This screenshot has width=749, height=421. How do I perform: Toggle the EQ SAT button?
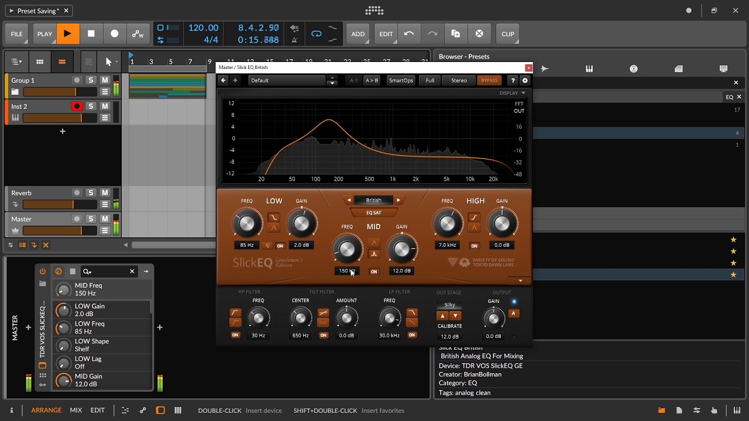373,213
